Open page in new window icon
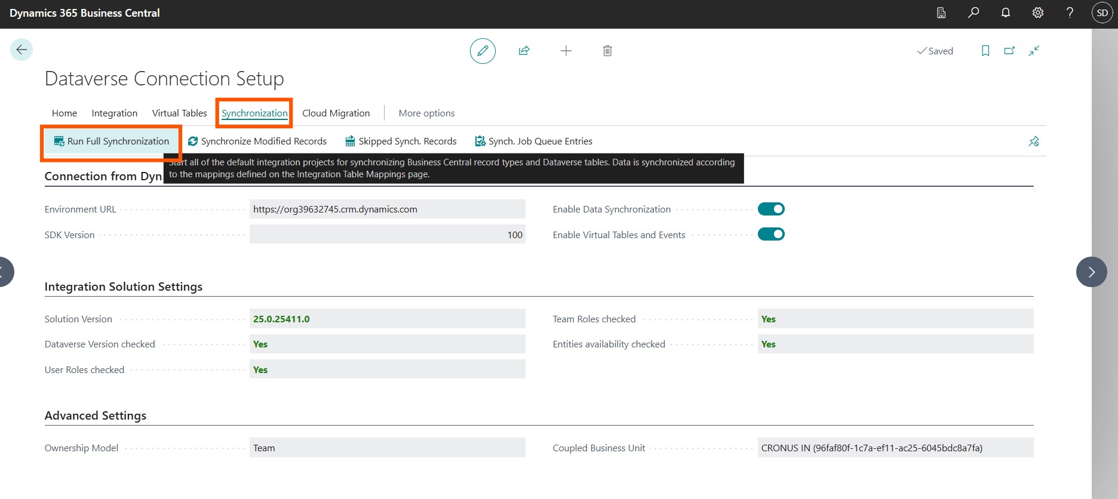Image resolution: width=1118 pixels, height=499 pixels. [1009, 51]
